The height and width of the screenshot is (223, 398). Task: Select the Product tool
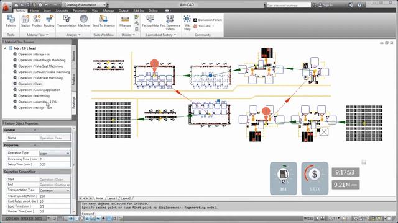click(37, 21)
